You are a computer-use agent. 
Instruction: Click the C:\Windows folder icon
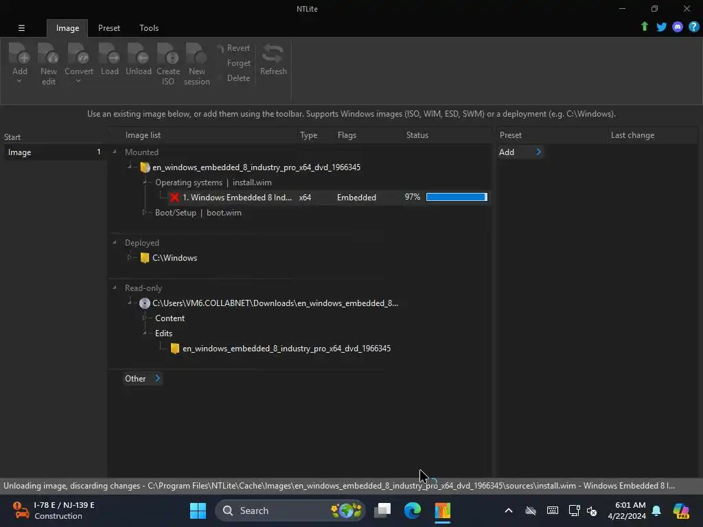(x=144, y=258)
